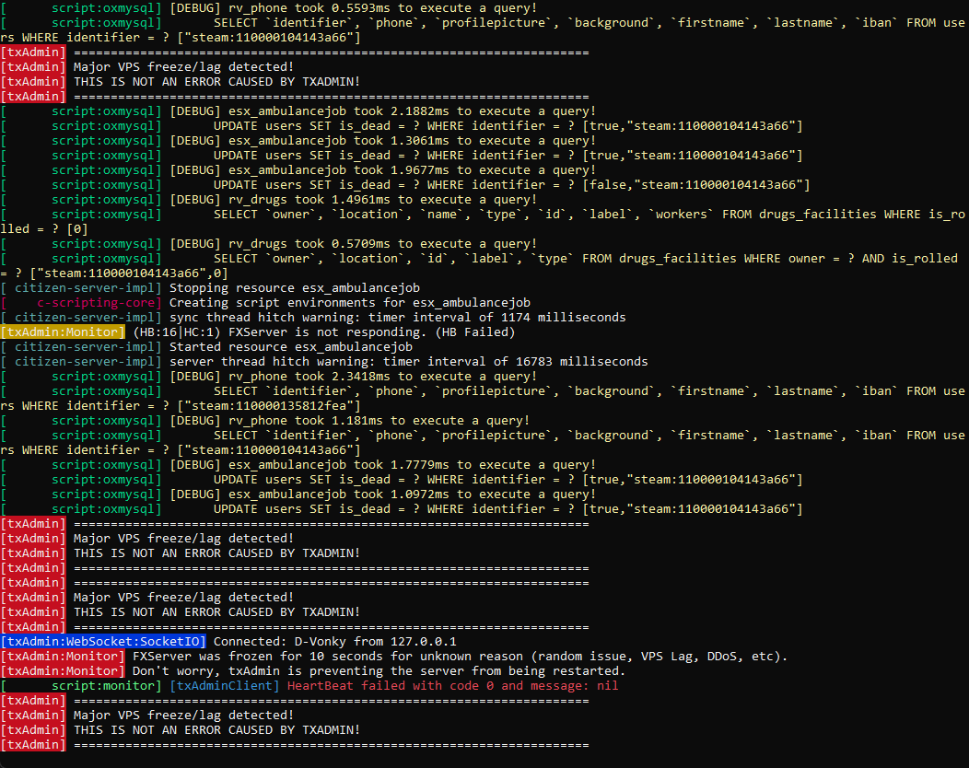This screenshot has height=768, width=969.
Task: Select the 'Stopping resource esx_ambulancejob' line
Action: pyautogui.click(x=295, y=288)
